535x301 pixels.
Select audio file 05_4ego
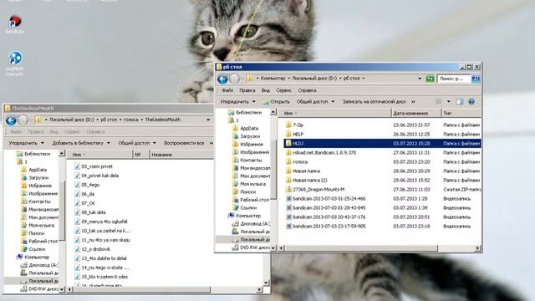[87, 185]
